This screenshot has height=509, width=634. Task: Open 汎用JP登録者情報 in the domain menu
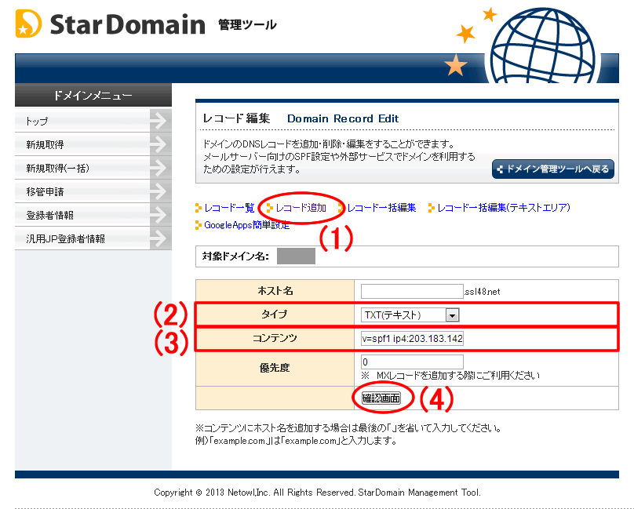(93, 238)
